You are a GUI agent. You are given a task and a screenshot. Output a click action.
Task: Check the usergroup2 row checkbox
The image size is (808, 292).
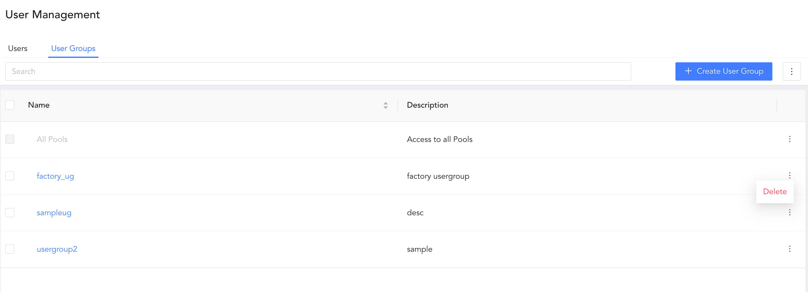(10, 249)
